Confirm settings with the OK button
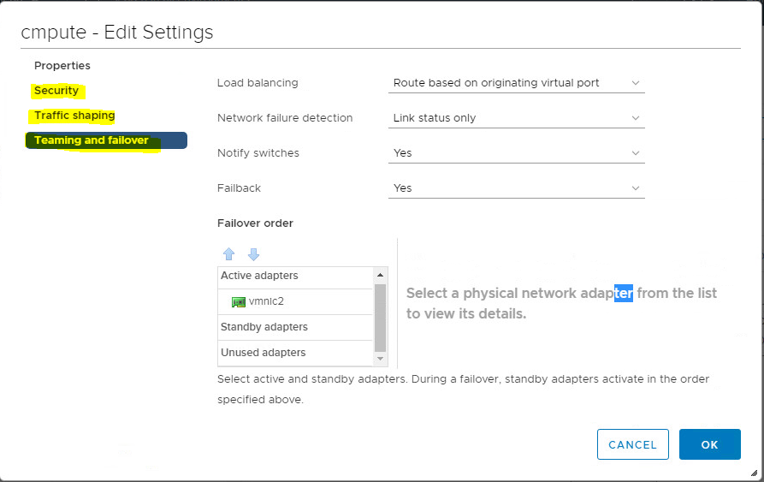The height and width of the screenshot is (482, 764). [x=709, y=444]
